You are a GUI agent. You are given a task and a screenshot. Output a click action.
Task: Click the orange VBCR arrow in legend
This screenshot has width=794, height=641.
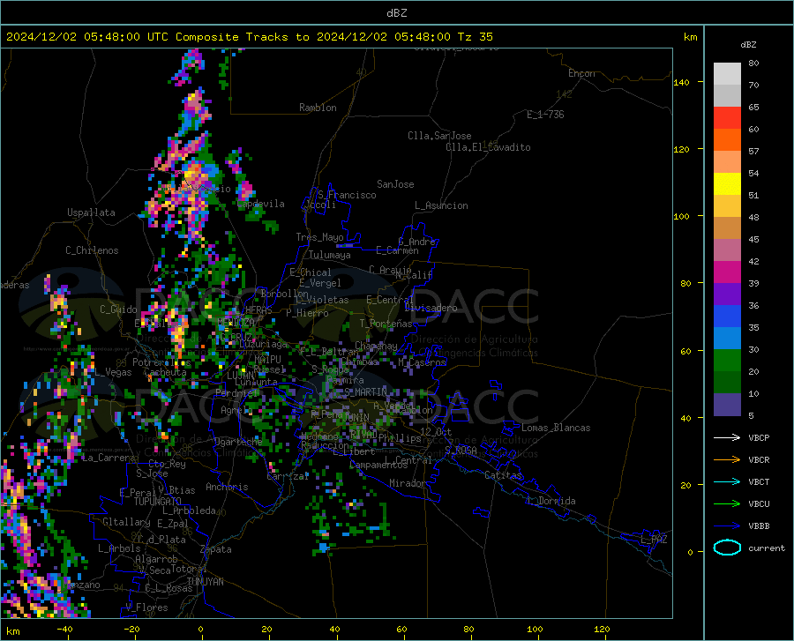(727, 460)
